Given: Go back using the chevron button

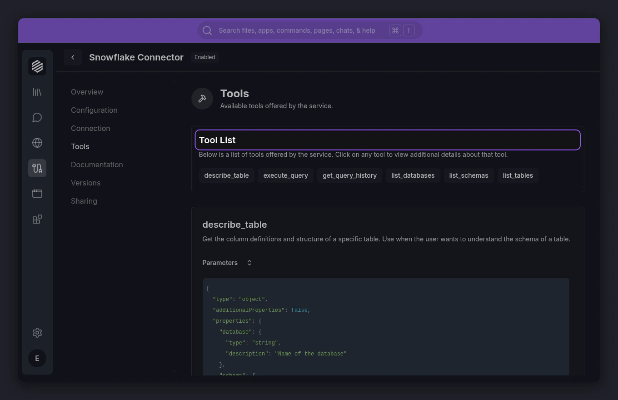Looking at the screenshot, I should (x=73, y=57).
